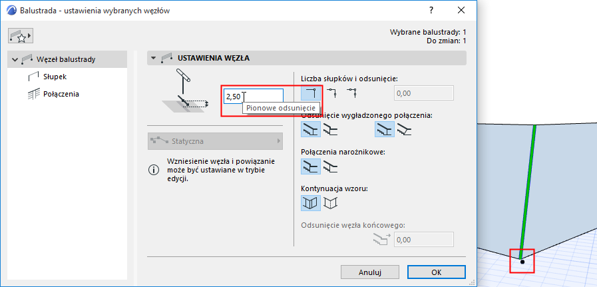Toggle second pattern continuation option
The image size is (597, 287).
click(331, 202)
